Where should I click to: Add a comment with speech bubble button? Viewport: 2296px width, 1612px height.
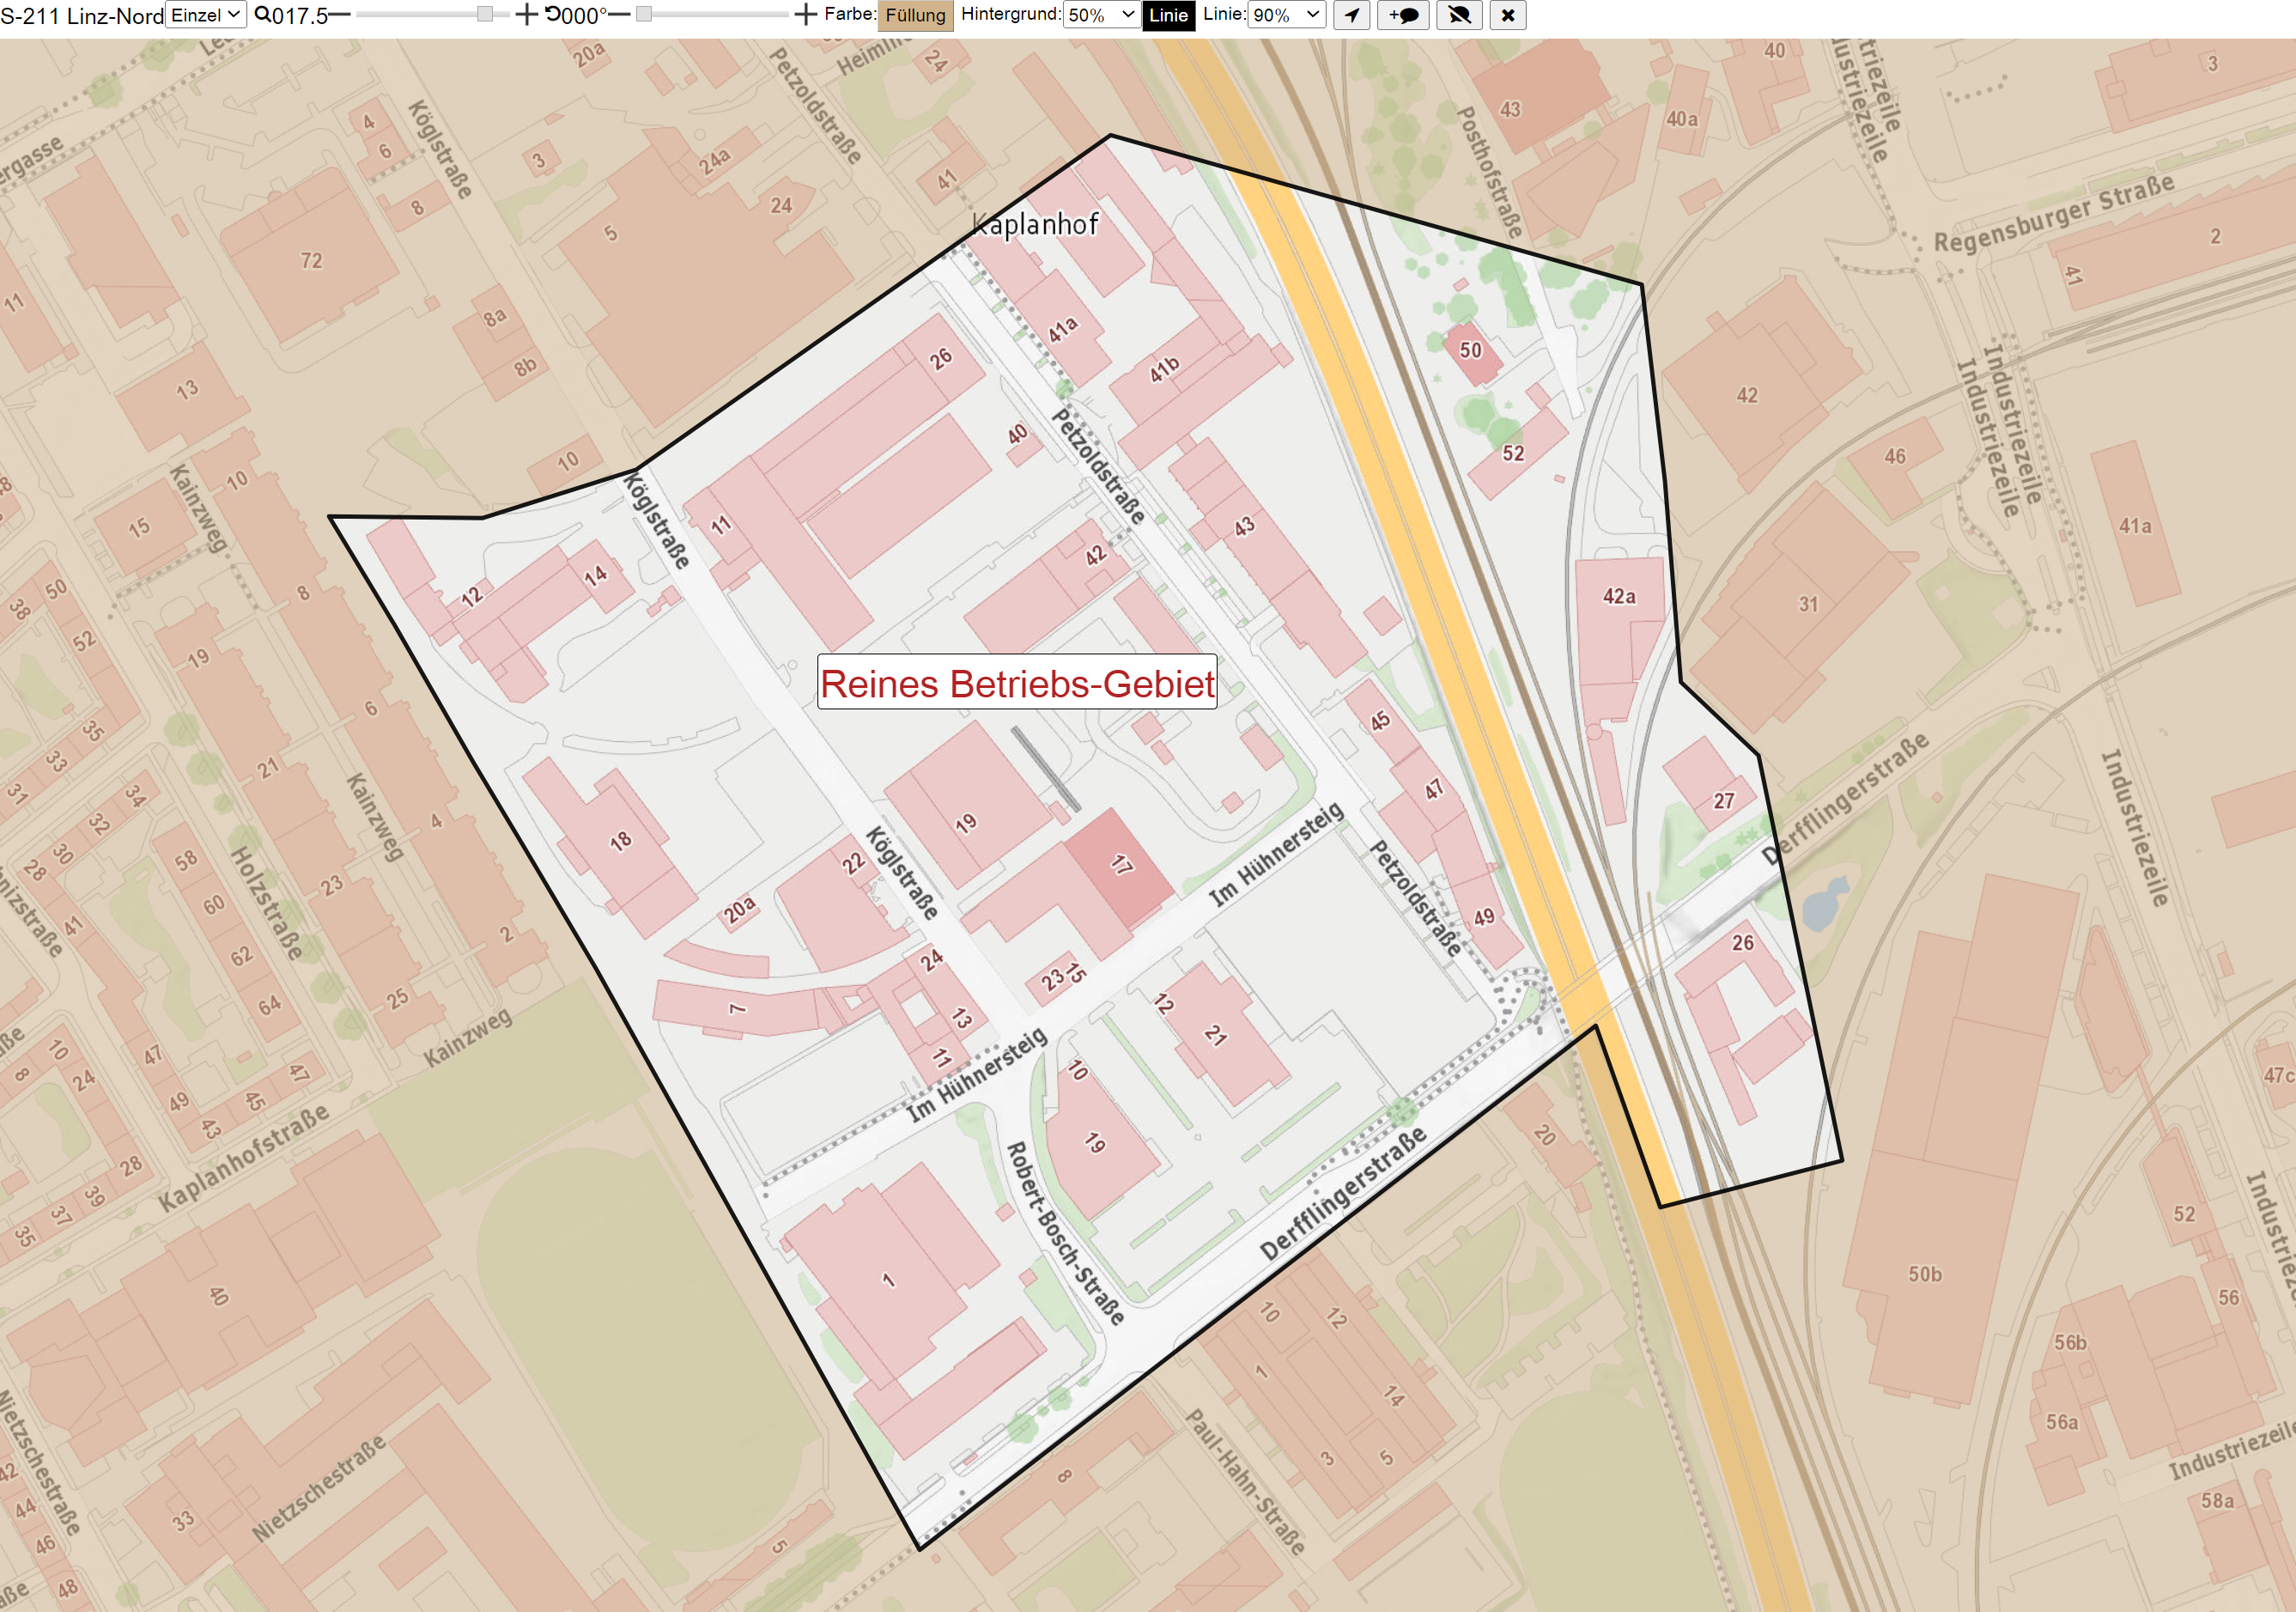(1403, 15)
